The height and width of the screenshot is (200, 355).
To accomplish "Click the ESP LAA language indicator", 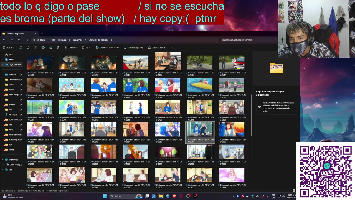I will pyautogui.click(x=273, y=196).
